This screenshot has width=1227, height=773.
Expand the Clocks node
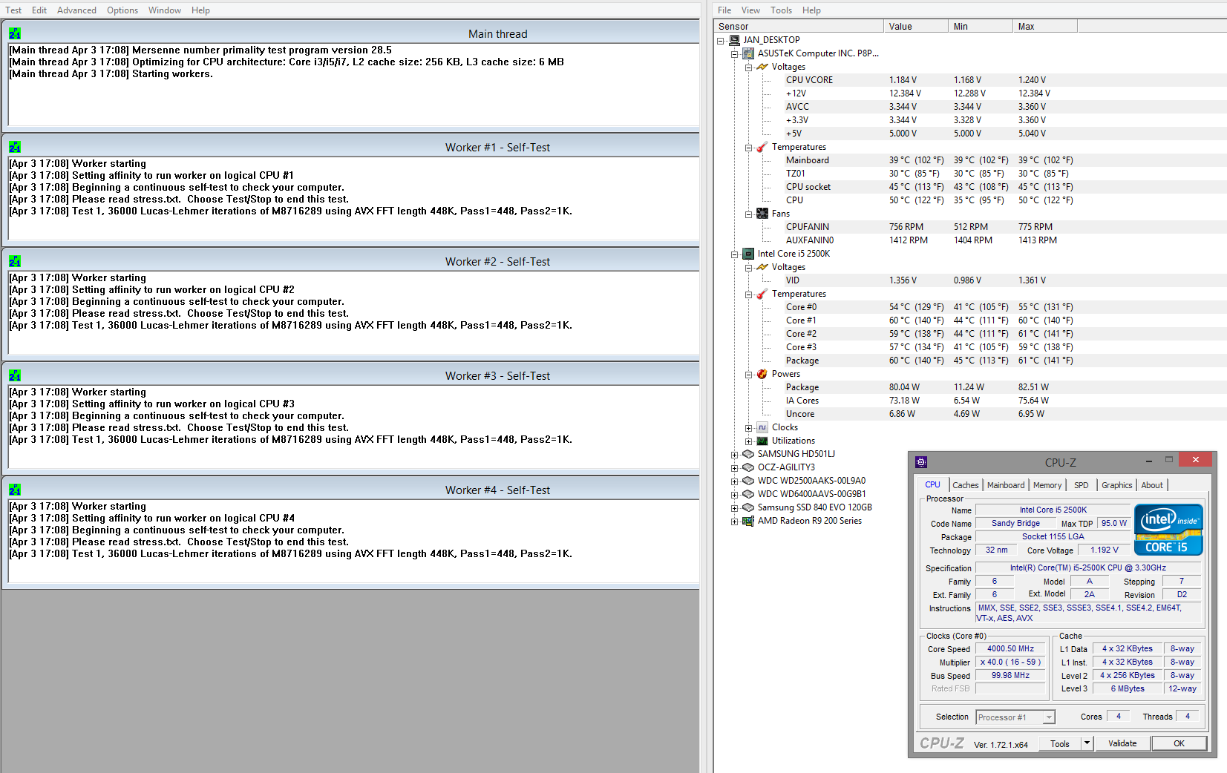pyautogui.click(x=748, y=427)
